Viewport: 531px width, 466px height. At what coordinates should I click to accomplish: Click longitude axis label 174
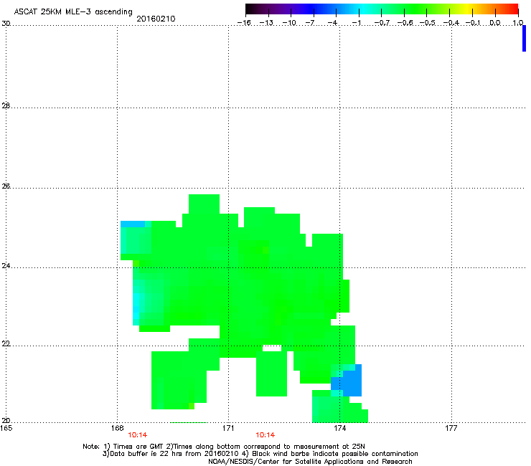point(339,428)
